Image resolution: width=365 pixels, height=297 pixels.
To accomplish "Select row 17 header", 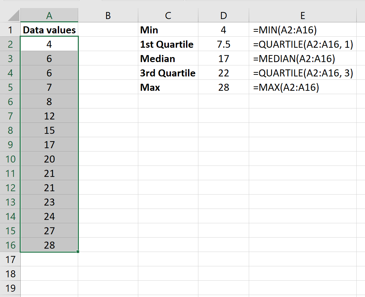I will (x=10, y=259).
